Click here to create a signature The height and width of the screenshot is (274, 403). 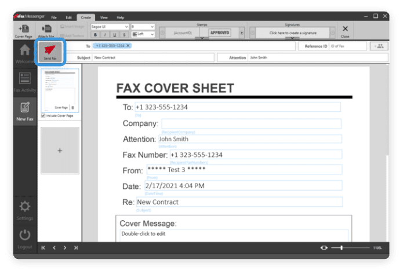click(x=293, y=33)
